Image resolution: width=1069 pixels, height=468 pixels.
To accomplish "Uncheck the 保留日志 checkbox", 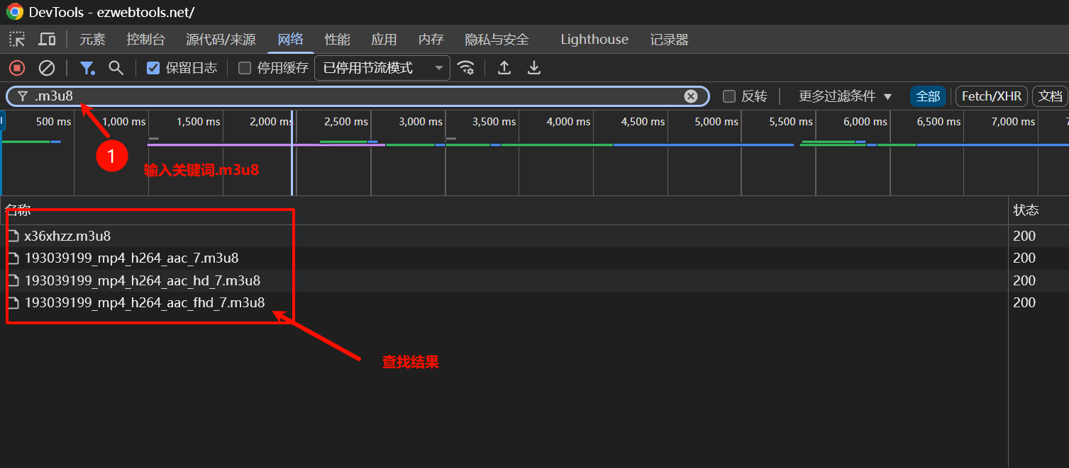I will tap(152, 67).
